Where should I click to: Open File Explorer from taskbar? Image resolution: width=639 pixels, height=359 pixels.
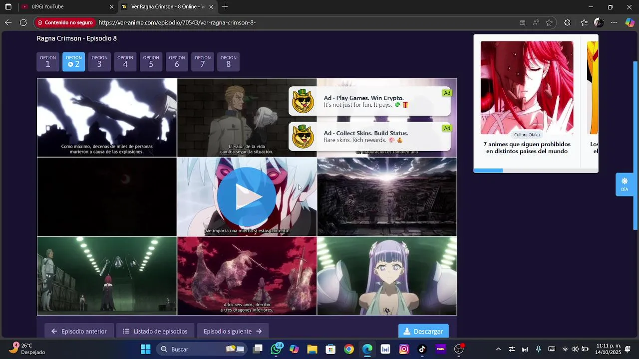click(312, 349)
